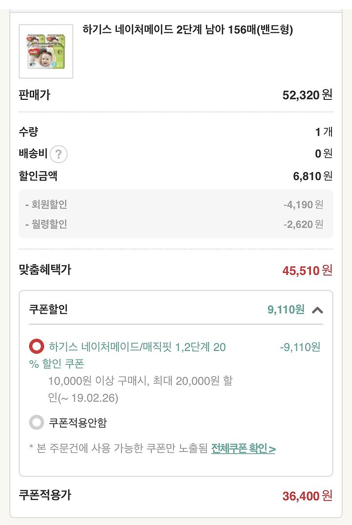Click the 회원할인 discount row
The width and height of the screenshot is (352, 525).
coord(176,204)
